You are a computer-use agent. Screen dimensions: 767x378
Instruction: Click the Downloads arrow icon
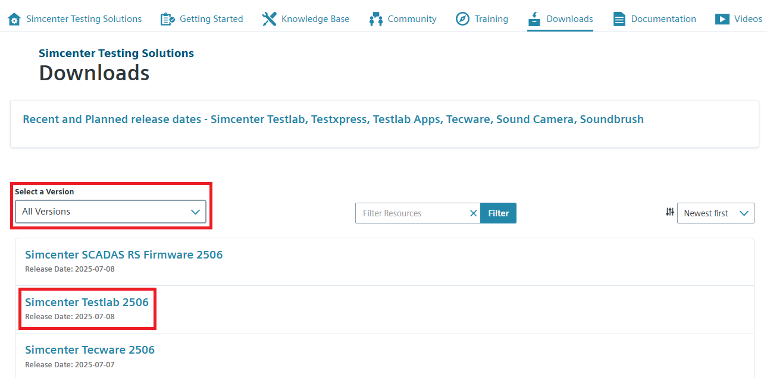534,18
